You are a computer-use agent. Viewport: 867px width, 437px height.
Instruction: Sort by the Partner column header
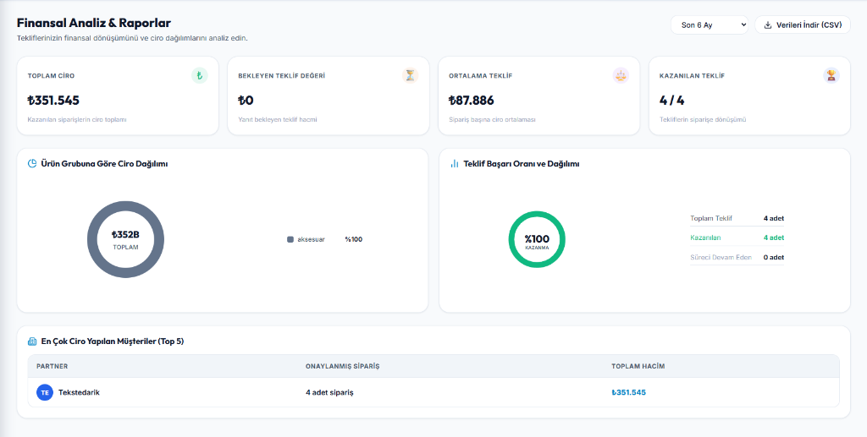(x=52, y=366)
